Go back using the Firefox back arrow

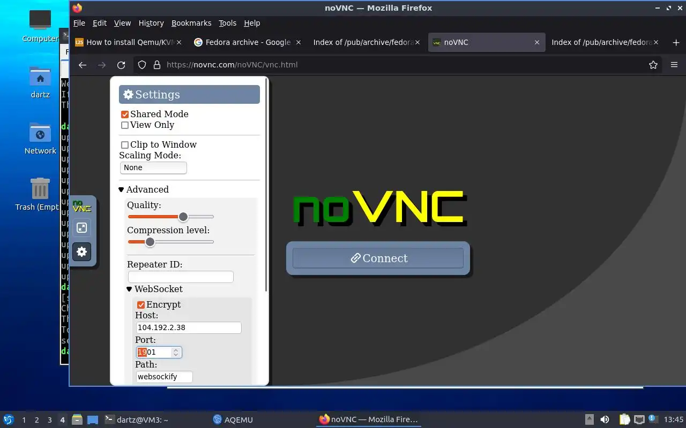82,65
